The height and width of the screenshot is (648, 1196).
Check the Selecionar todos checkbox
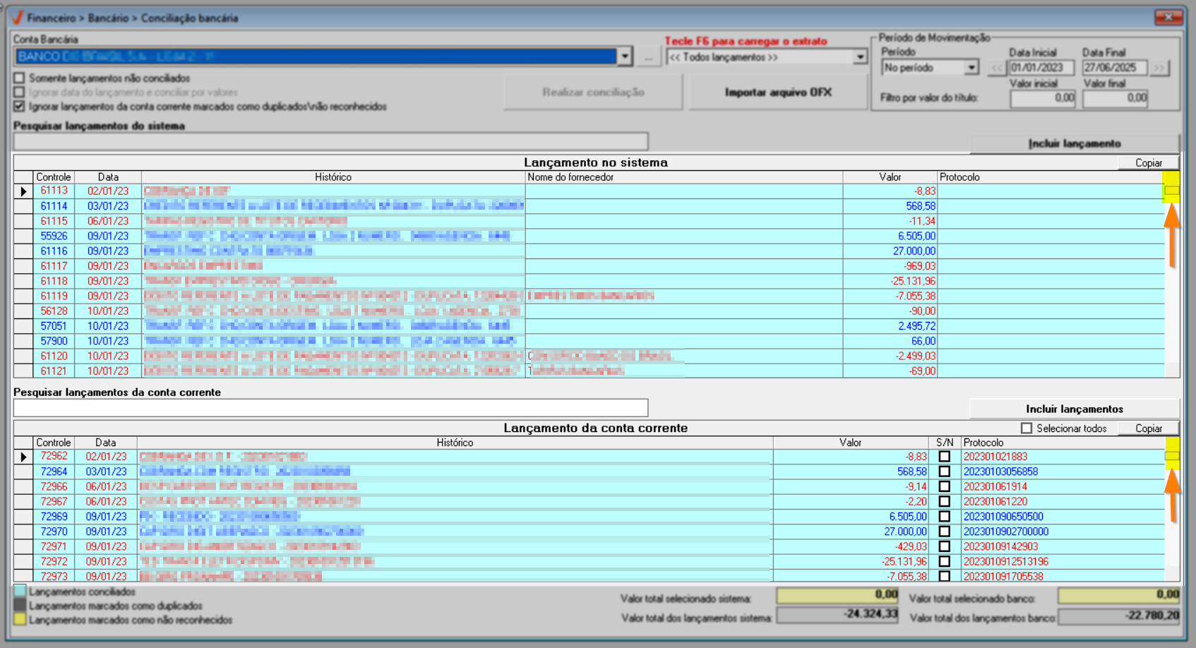(1027, 428)
